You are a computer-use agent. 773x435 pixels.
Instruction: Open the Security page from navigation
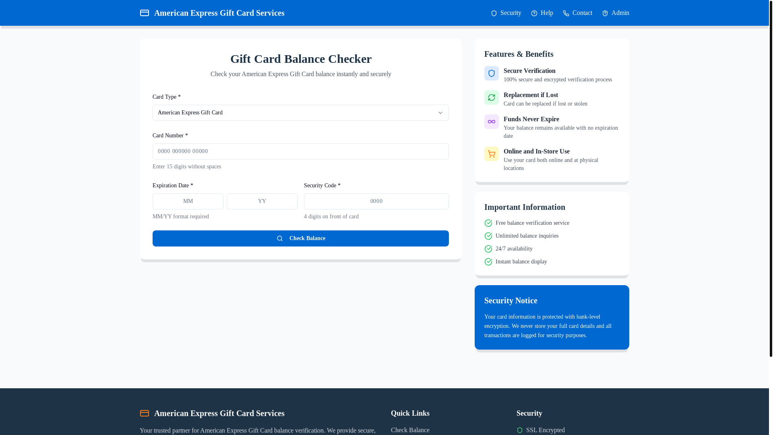coord(506,13)
